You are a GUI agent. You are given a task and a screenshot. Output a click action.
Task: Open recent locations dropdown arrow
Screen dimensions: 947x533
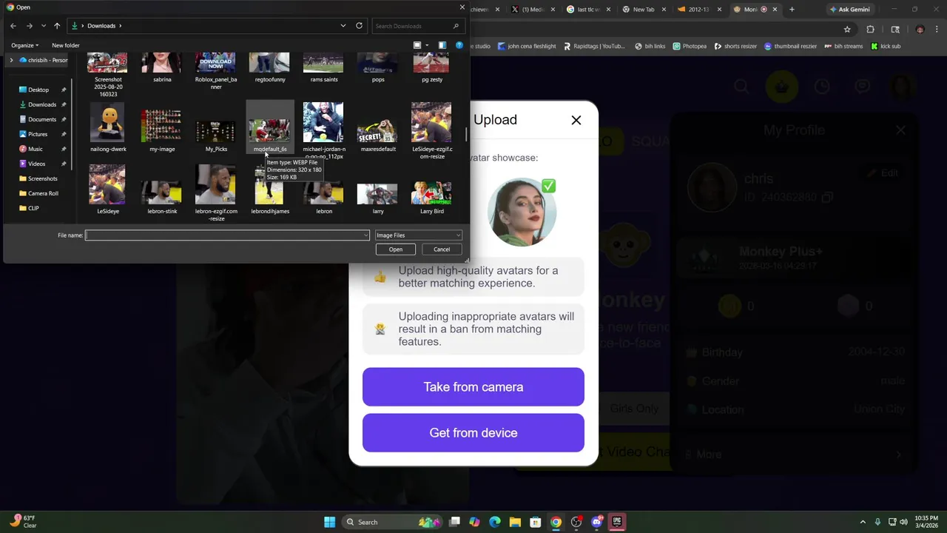[x=44, y=26]
